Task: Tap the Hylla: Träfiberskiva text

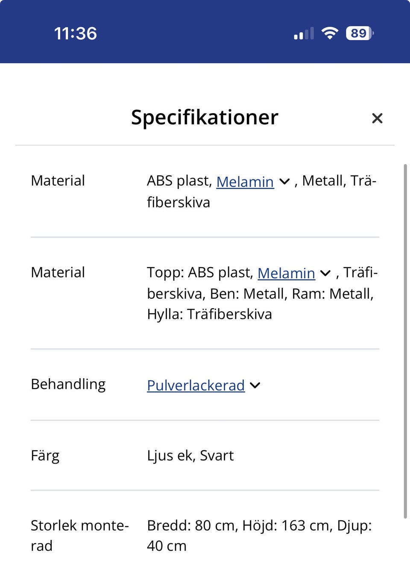Action: [x=210, y=314]
